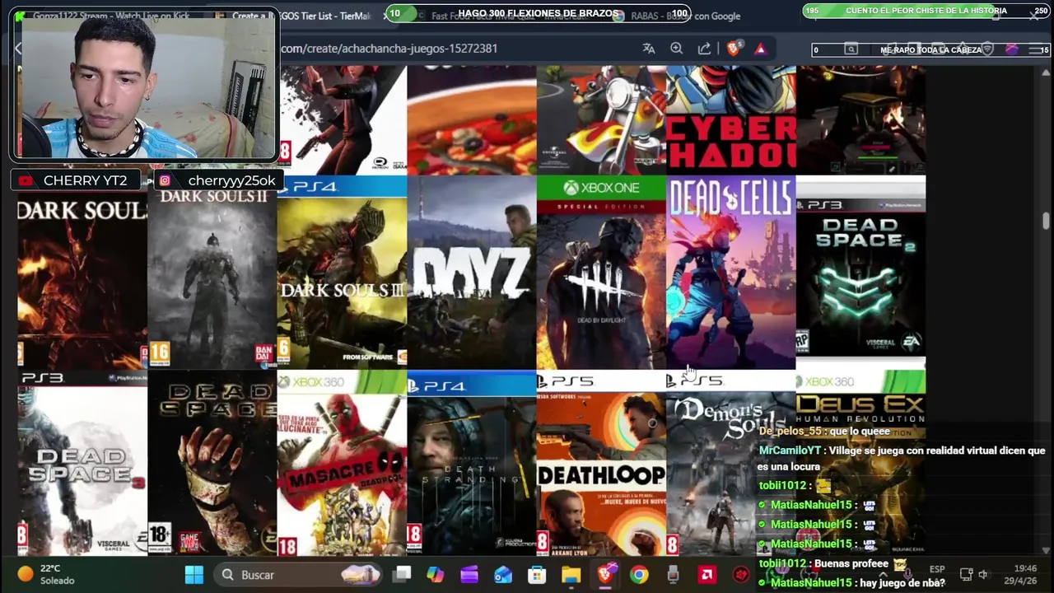Open File Explorer from the taskbar

pos(571,575)
